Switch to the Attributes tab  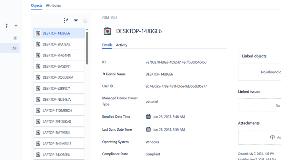coord(53,5)
